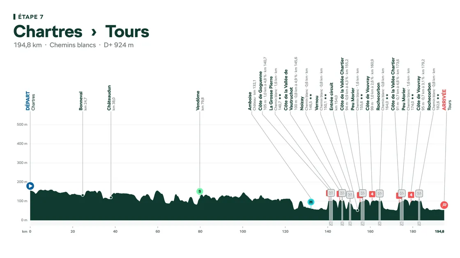460x258 pixels.
Task: Select the La Grosse Pierre gravel icon, km 140.7
Action: [x=331, y=193]
